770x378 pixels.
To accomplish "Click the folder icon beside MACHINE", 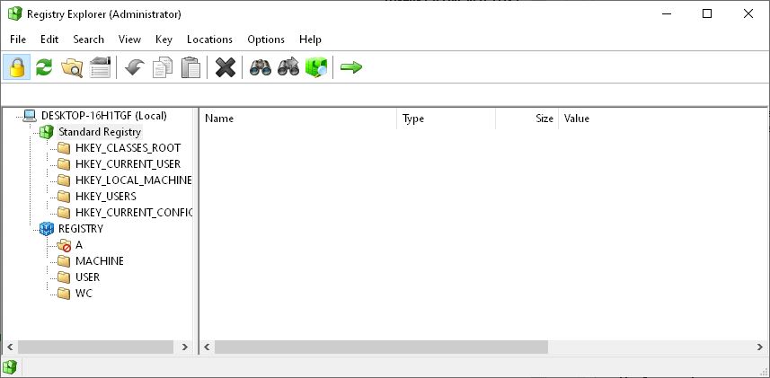I will click(x=64, y=261).
